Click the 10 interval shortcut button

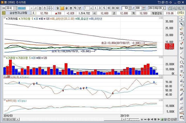pos(109,8)
